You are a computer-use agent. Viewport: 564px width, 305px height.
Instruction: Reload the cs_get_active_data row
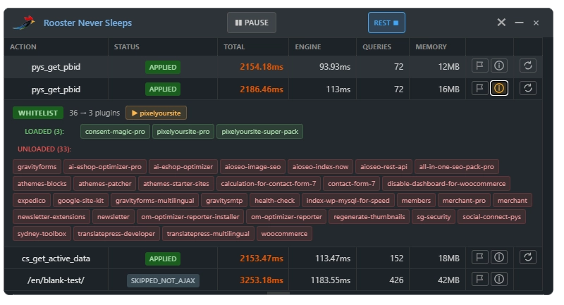(527, 257)
